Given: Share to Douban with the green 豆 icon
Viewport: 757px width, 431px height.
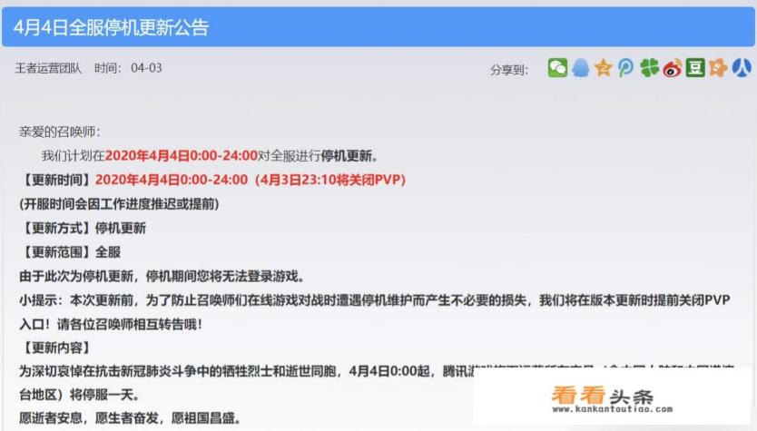Looking at the screenshot, I should 695,68.
